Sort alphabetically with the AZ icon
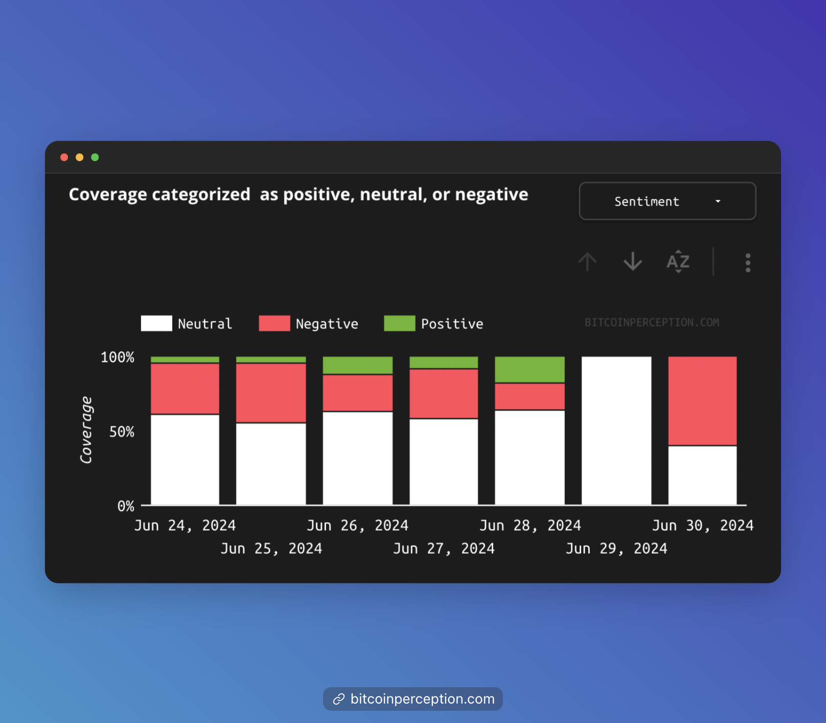This screenshot has height=723, width=826. pos(678,262)
